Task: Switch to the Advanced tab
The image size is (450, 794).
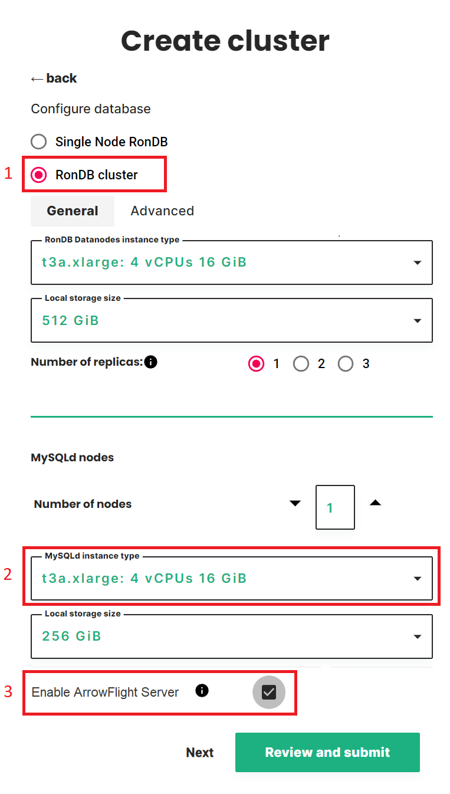Action: point(162,211)
